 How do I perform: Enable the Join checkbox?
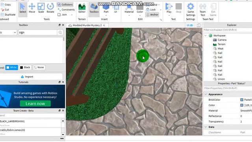pyautogui.click(x=59, y=15)
